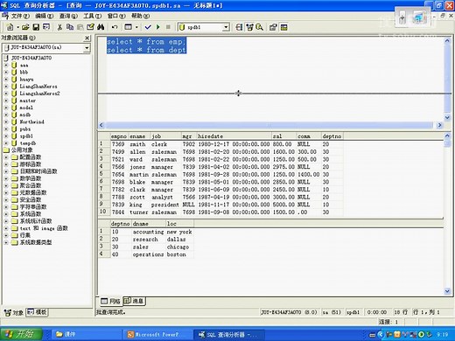The height and width of the screenshot is (341, 455).
Task: Click the query editor scroll-up arrow
Action: [x=447, y=41]
